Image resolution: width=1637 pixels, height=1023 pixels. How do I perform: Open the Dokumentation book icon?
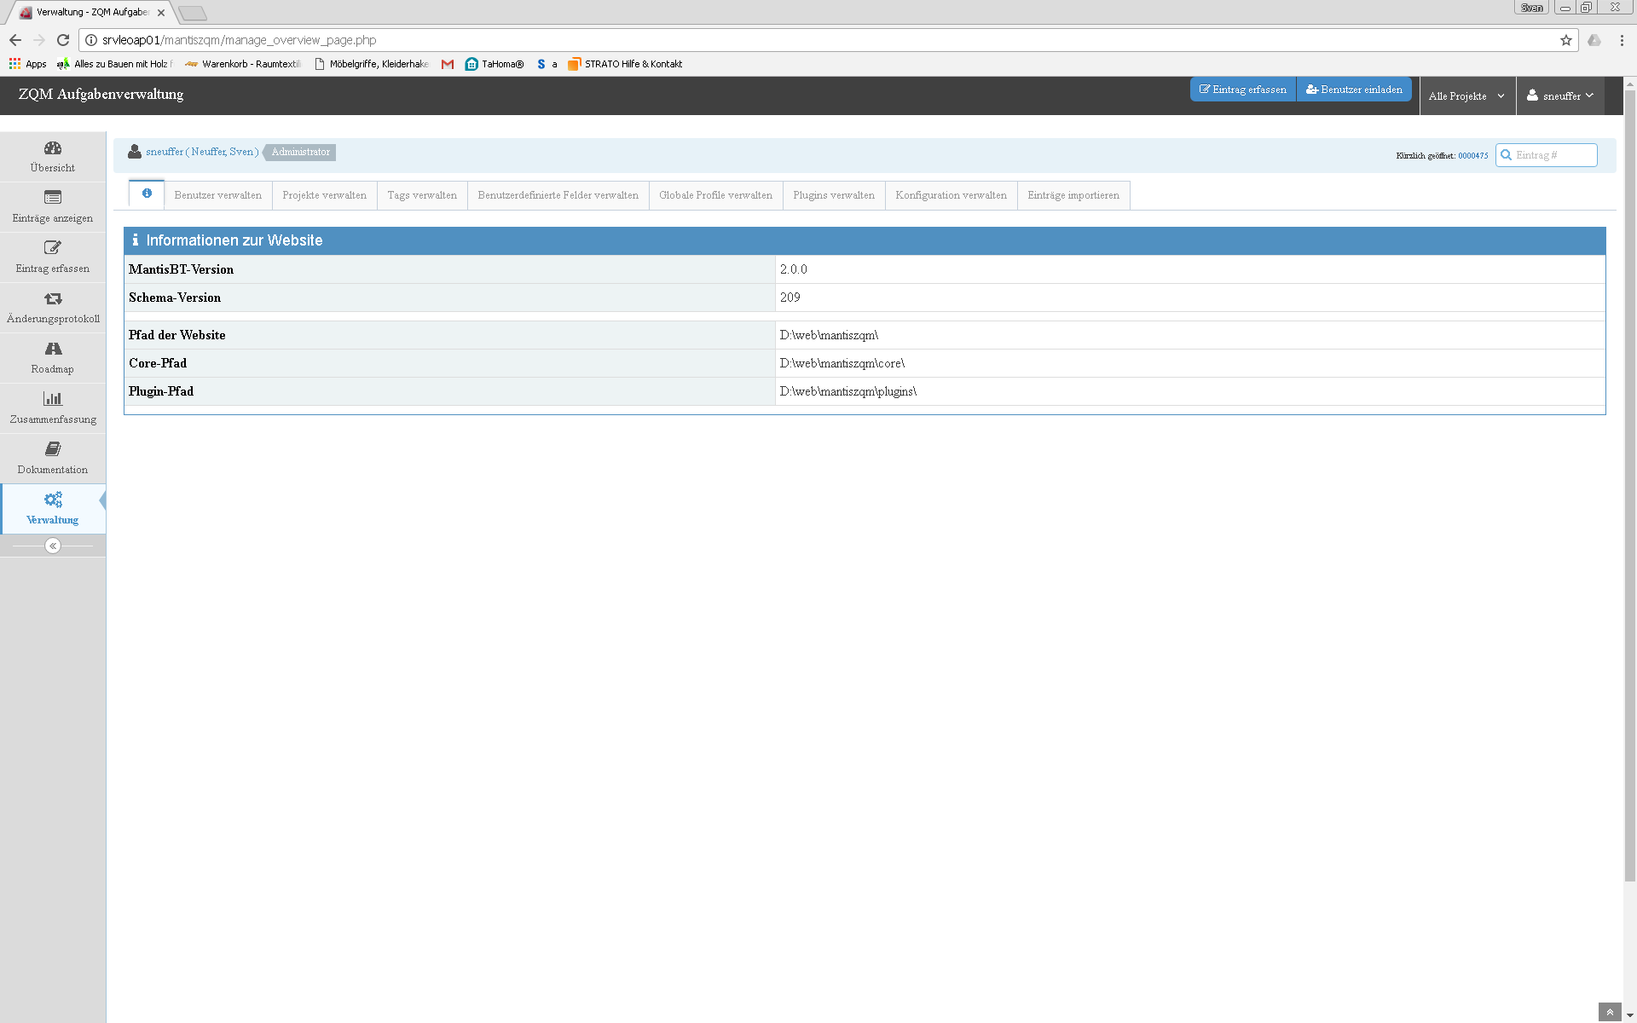coord(53,449)
